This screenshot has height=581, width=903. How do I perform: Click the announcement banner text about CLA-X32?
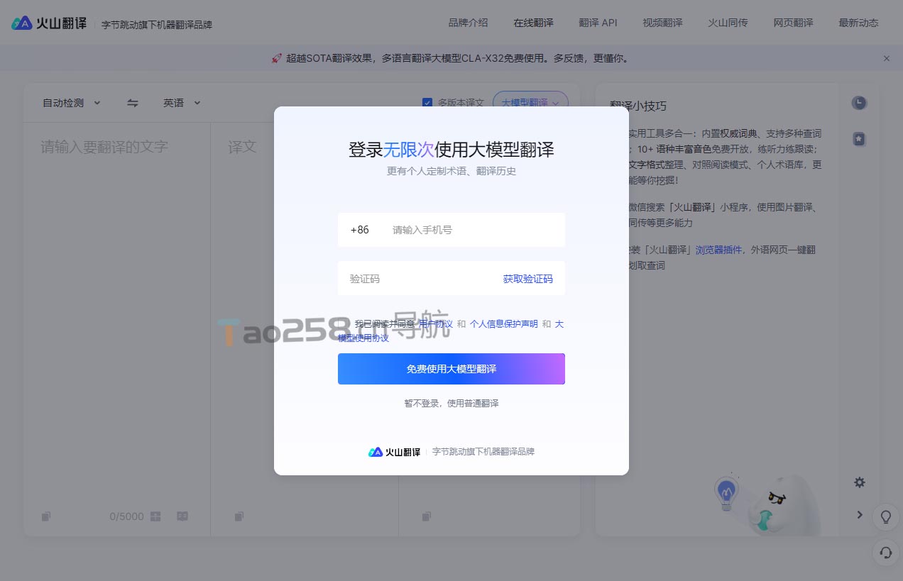coord(457,58)
